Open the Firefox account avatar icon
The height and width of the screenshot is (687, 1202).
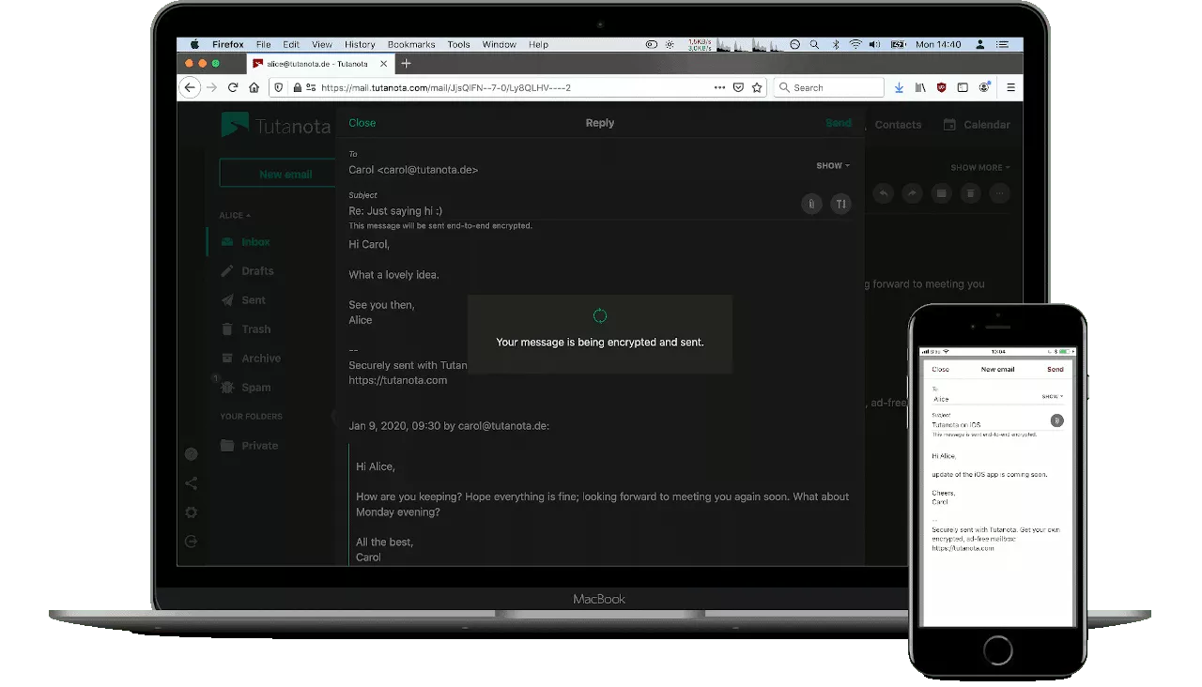click(984, 87)
